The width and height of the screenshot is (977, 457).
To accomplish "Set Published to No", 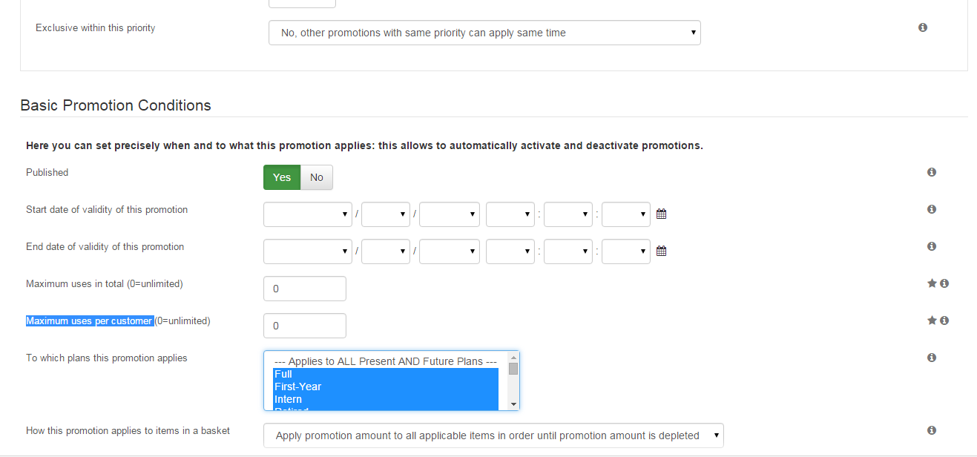I will [317, 177].
